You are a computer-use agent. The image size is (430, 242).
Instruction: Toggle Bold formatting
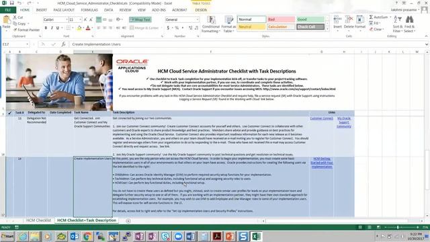[x=46, y=28]
